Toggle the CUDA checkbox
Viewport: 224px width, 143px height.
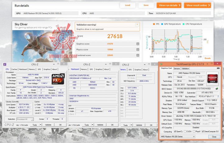(185, 131)
